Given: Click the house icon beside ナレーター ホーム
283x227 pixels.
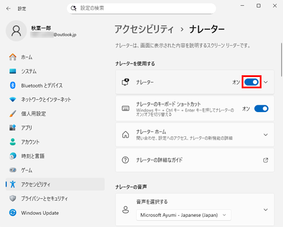Looking at the screenshot, I should (x=126, y=135).
